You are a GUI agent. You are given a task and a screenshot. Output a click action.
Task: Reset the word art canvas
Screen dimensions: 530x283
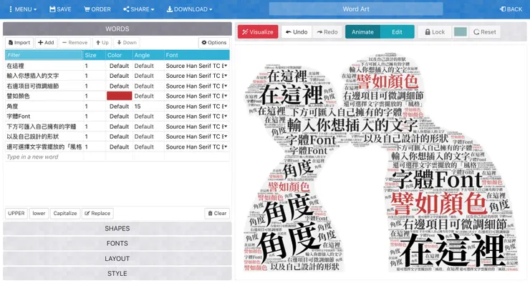pyautogui.click(x=485, y=31)
